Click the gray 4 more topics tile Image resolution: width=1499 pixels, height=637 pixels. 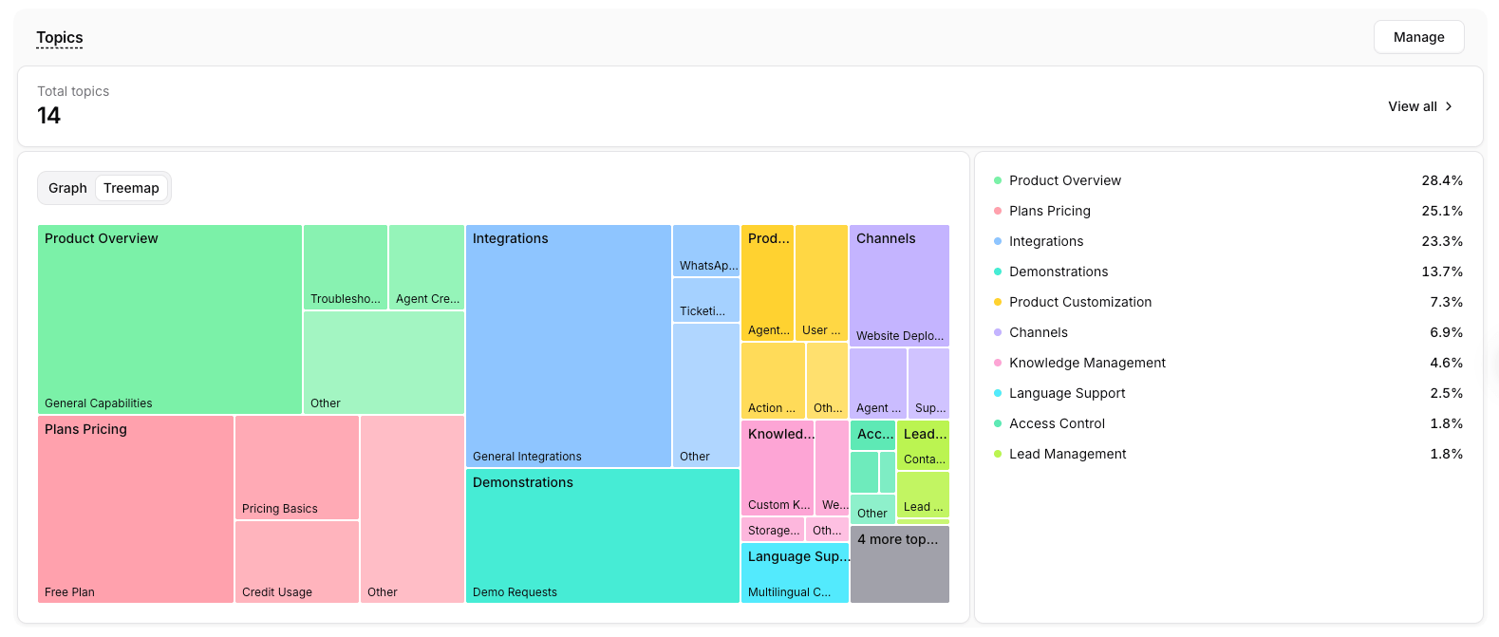tap(899, 564)
